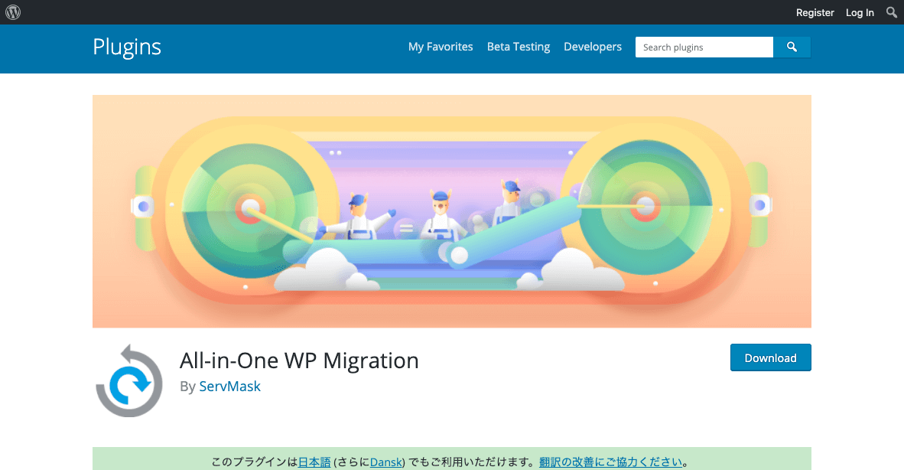The width and height of the screenshot is (904, 470).
Task: Click the All-in-One WP Migration circular-arrow plugin icon
Action: (129, 380)
